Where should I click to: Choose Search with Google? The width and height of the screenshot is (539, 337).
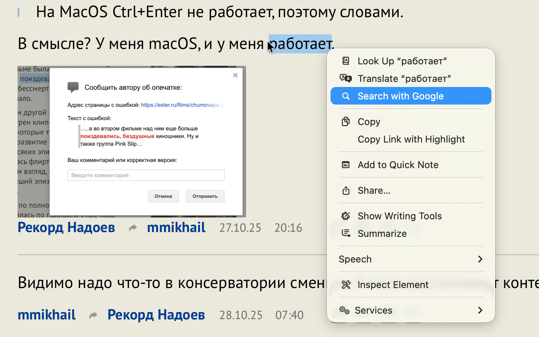point(400,96)
